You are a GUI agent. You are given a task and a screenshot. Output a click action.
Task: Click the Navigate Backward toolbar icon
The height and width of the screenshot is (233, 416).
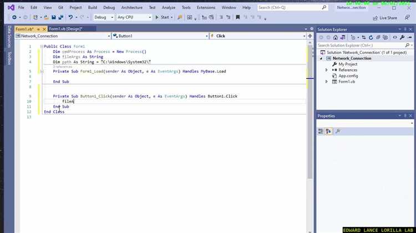coord(14,17)
